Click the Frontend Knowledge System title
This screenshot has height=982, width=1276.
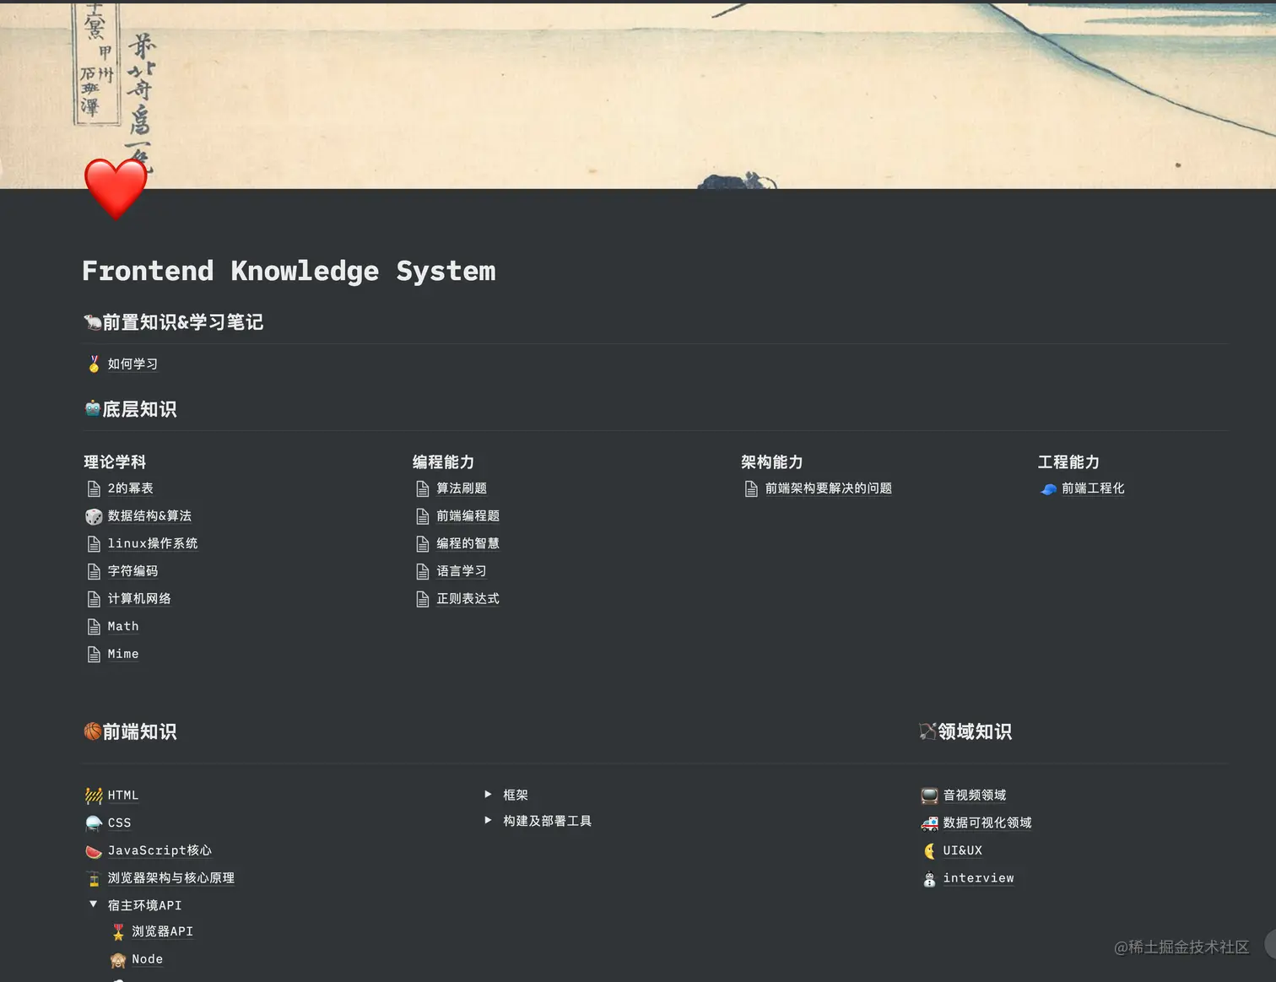[289, 271]
